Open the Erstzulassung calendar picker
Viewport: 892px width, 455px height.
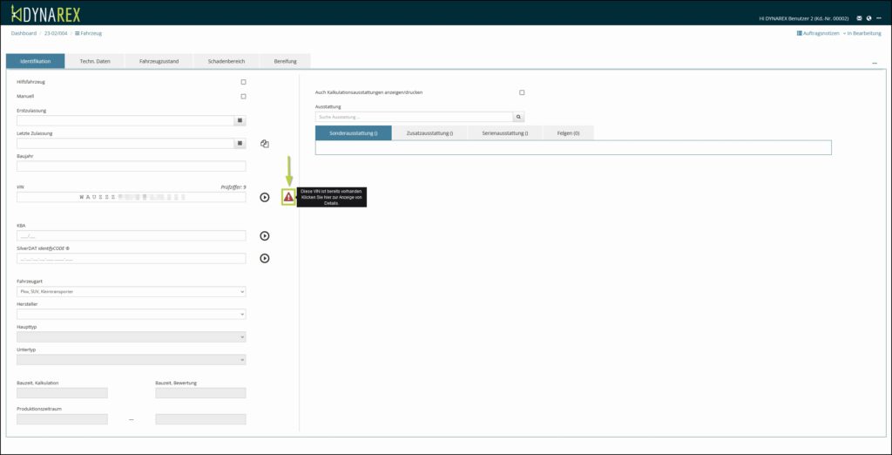240,120
